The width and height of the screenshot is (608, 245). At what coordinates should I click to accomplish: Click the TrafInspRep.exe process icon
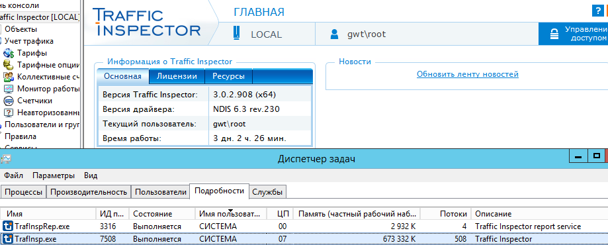tap(7, 226)
